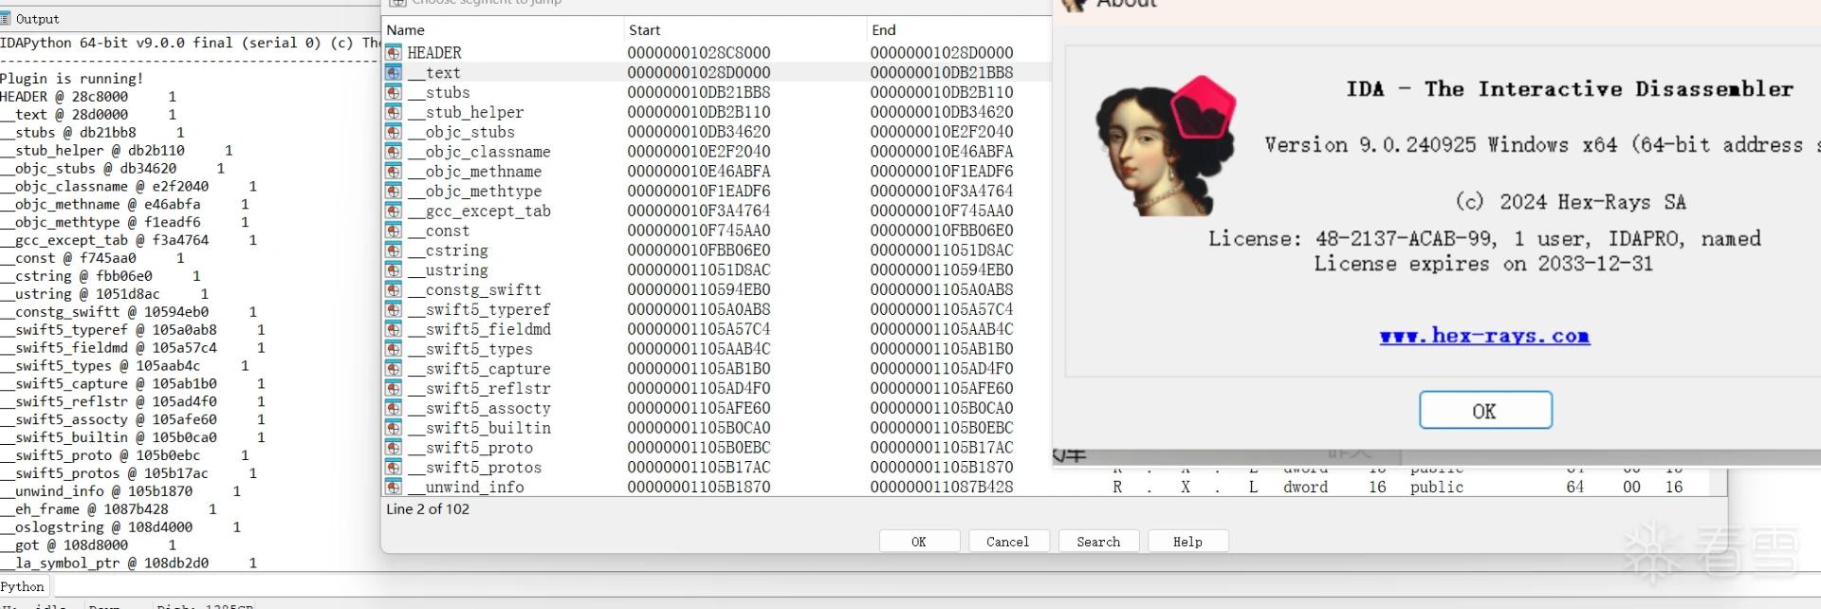This screenshot has height=609, width=1821.
Task: Click end address 000000010DB21BB8 of __text
Action: (942, 72)
